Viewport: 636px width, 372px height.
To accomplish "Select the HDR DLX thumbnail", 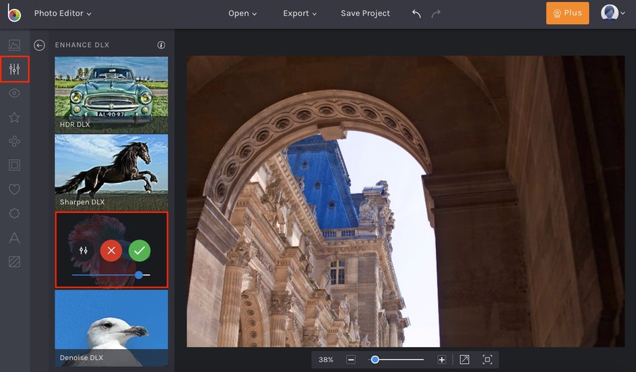I will click(111, 95).
